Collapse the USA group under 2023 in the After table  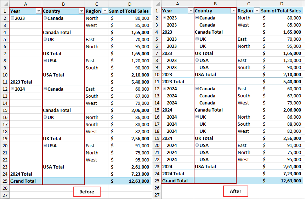(197, 60)
